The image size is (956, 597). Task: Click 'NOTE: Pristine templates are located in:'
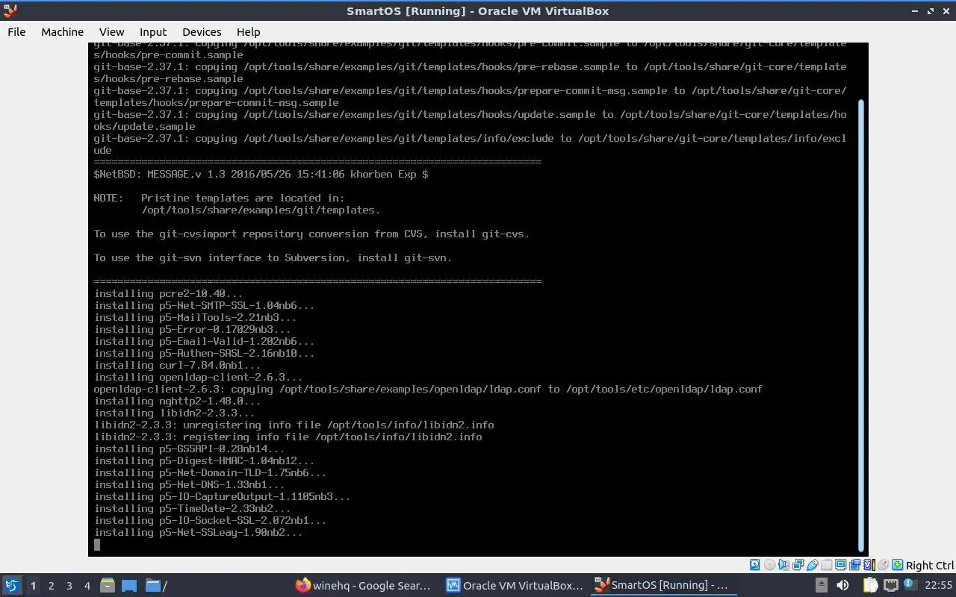pos(220,198)
